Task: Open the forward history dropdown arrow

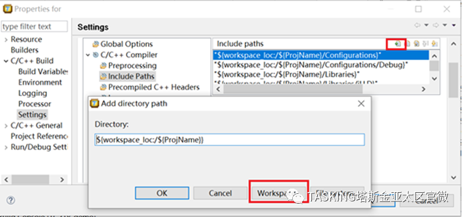Action: (x=444, y=25)
